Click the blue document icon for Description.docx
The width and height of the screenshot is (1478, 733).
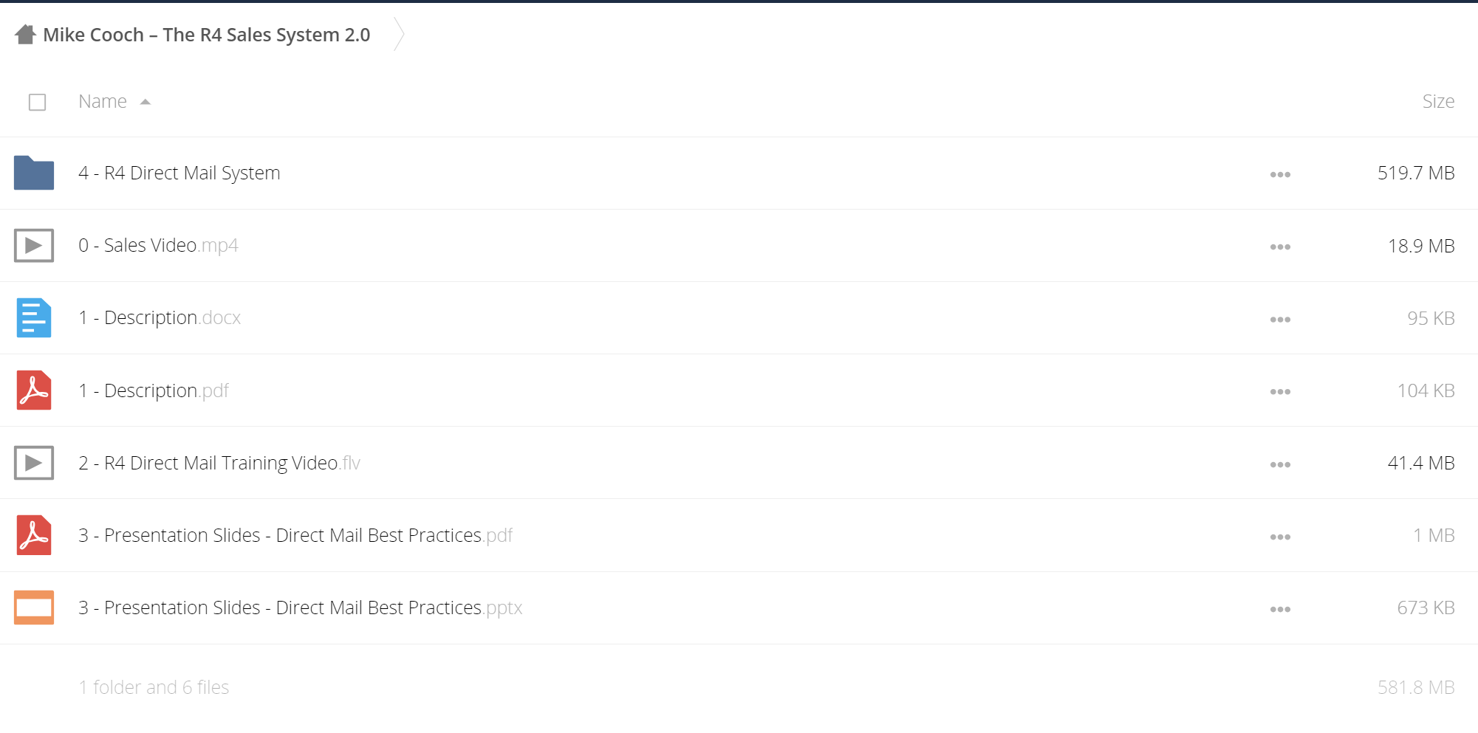34,317
